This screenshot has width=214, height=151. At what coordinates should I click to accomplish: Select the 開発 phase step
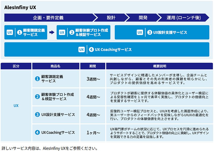(x=143, y=18)
